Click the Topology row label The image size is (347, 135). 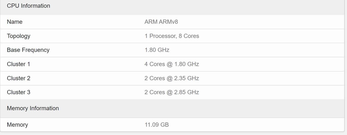[x=18, y=36]
